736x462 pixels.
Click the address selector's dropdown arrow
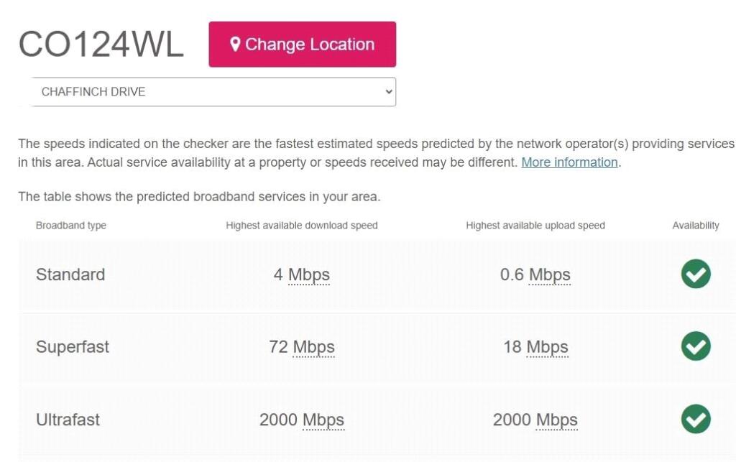tap(389, 92)
